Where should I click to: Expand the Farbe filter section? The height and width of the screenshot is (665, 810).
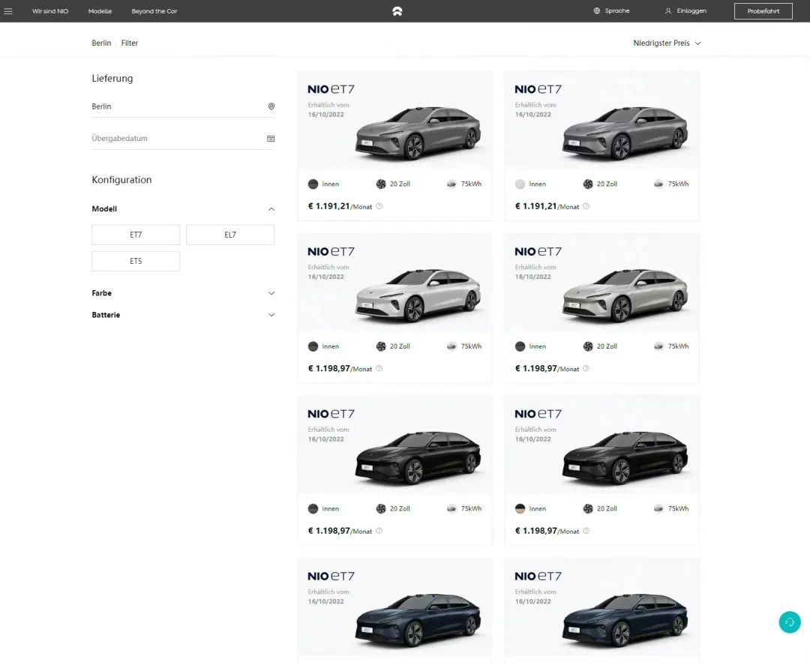coord(183,292)
